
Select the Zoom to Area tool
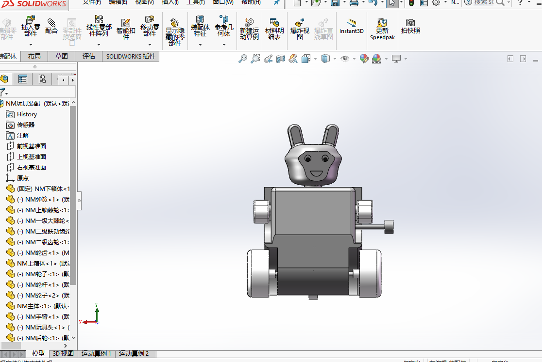(255, 59)
